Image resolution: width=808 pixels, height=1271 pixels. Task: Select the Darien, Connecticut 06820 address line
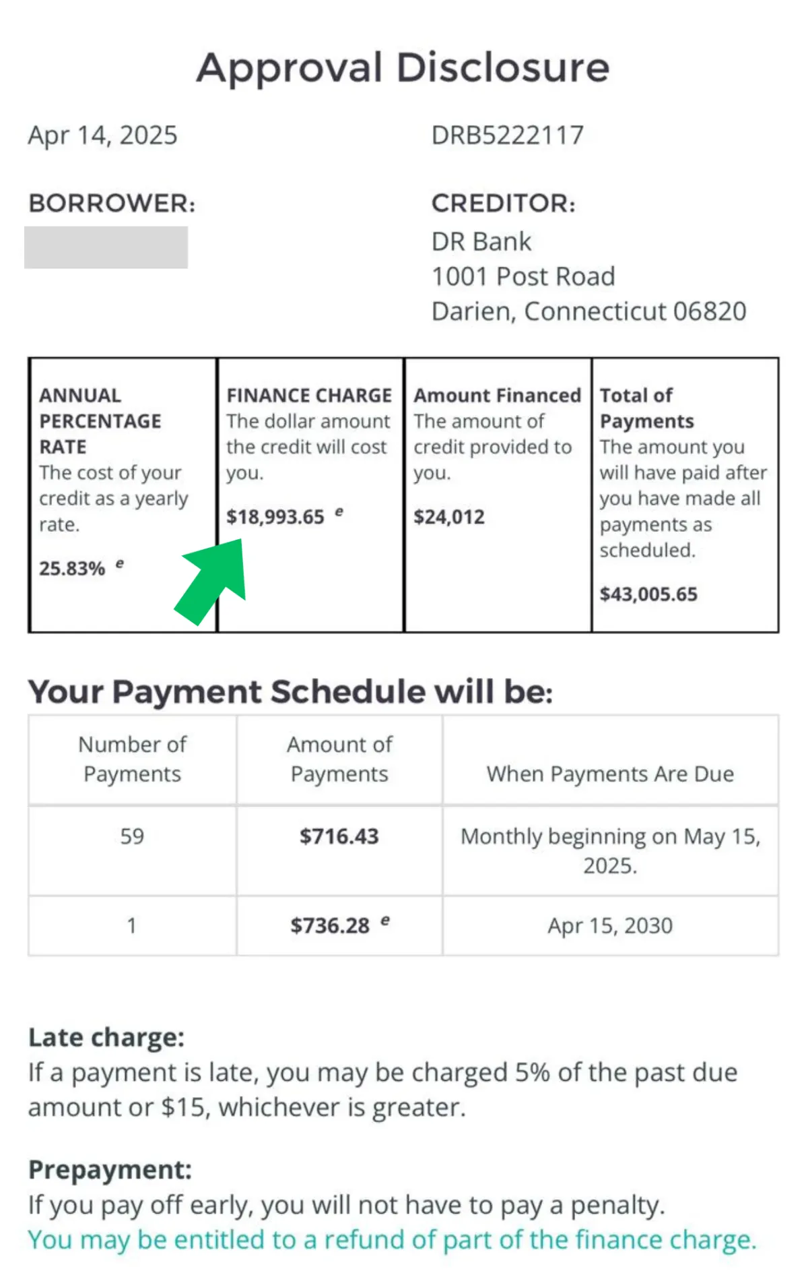(588, 311)
